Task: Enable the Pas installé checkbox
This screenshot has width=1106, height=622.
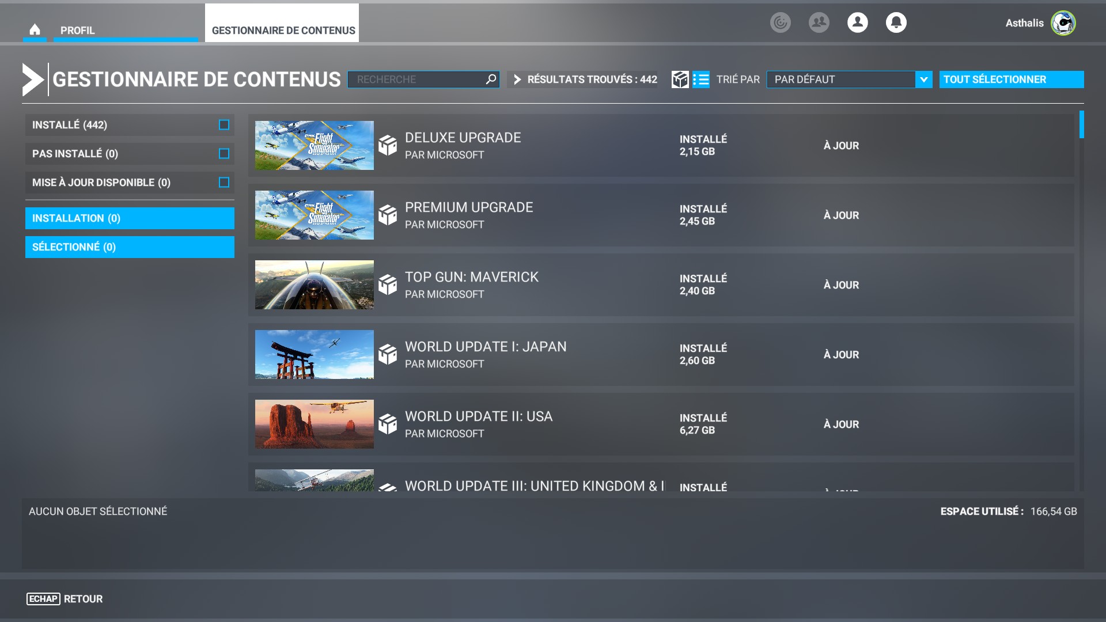Action: tap(224, 154)
